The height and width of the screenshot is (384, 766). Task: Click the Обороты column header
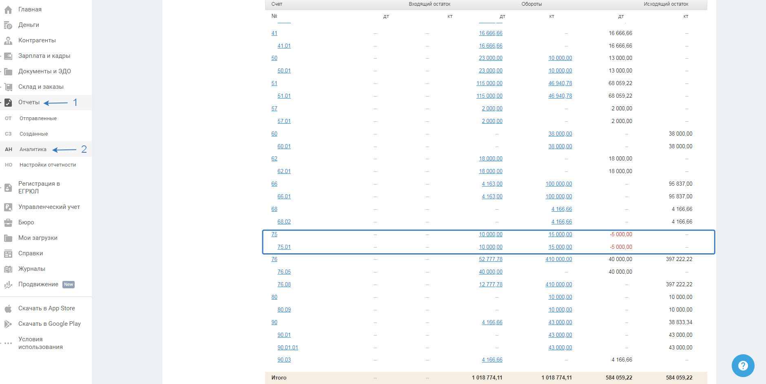pos(531,4)
